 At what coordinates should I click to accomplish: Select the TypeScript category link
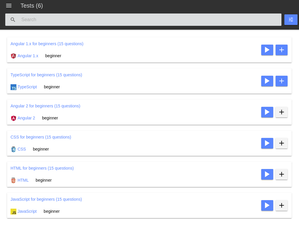point(27,87)
